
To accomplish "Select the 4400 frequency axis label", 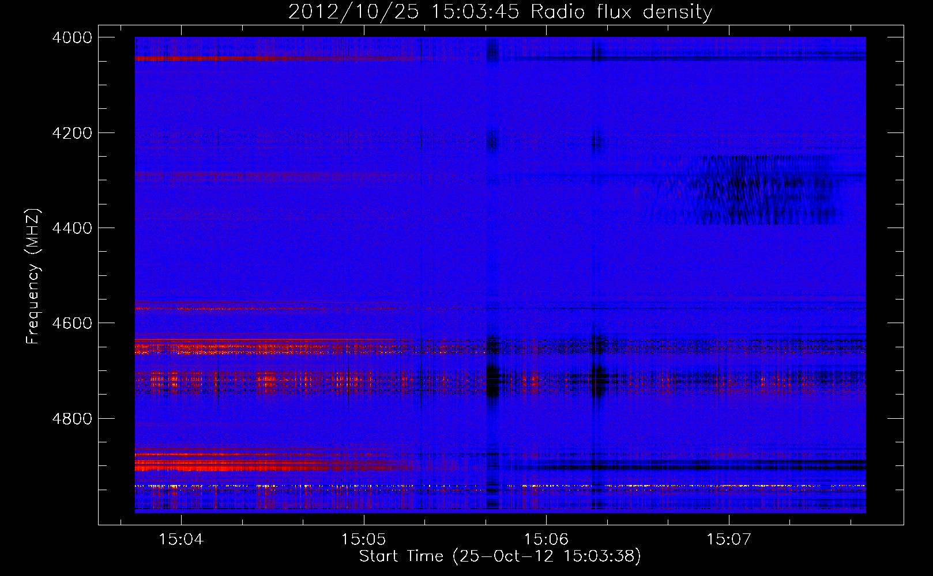I will tap(72, 228).
